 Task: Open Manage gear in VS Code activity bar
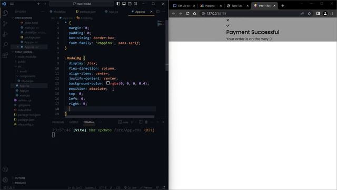5,179
